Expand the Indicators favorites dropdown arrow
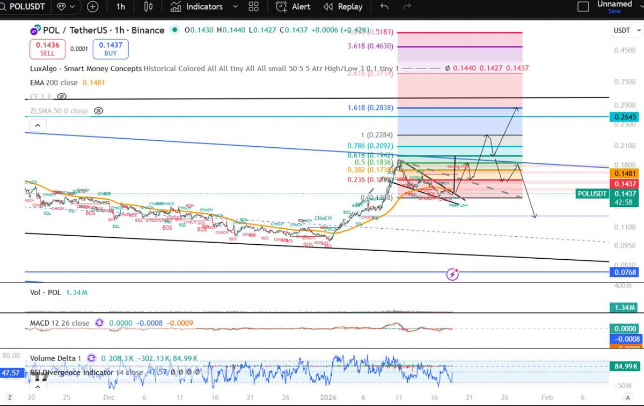 235,6
